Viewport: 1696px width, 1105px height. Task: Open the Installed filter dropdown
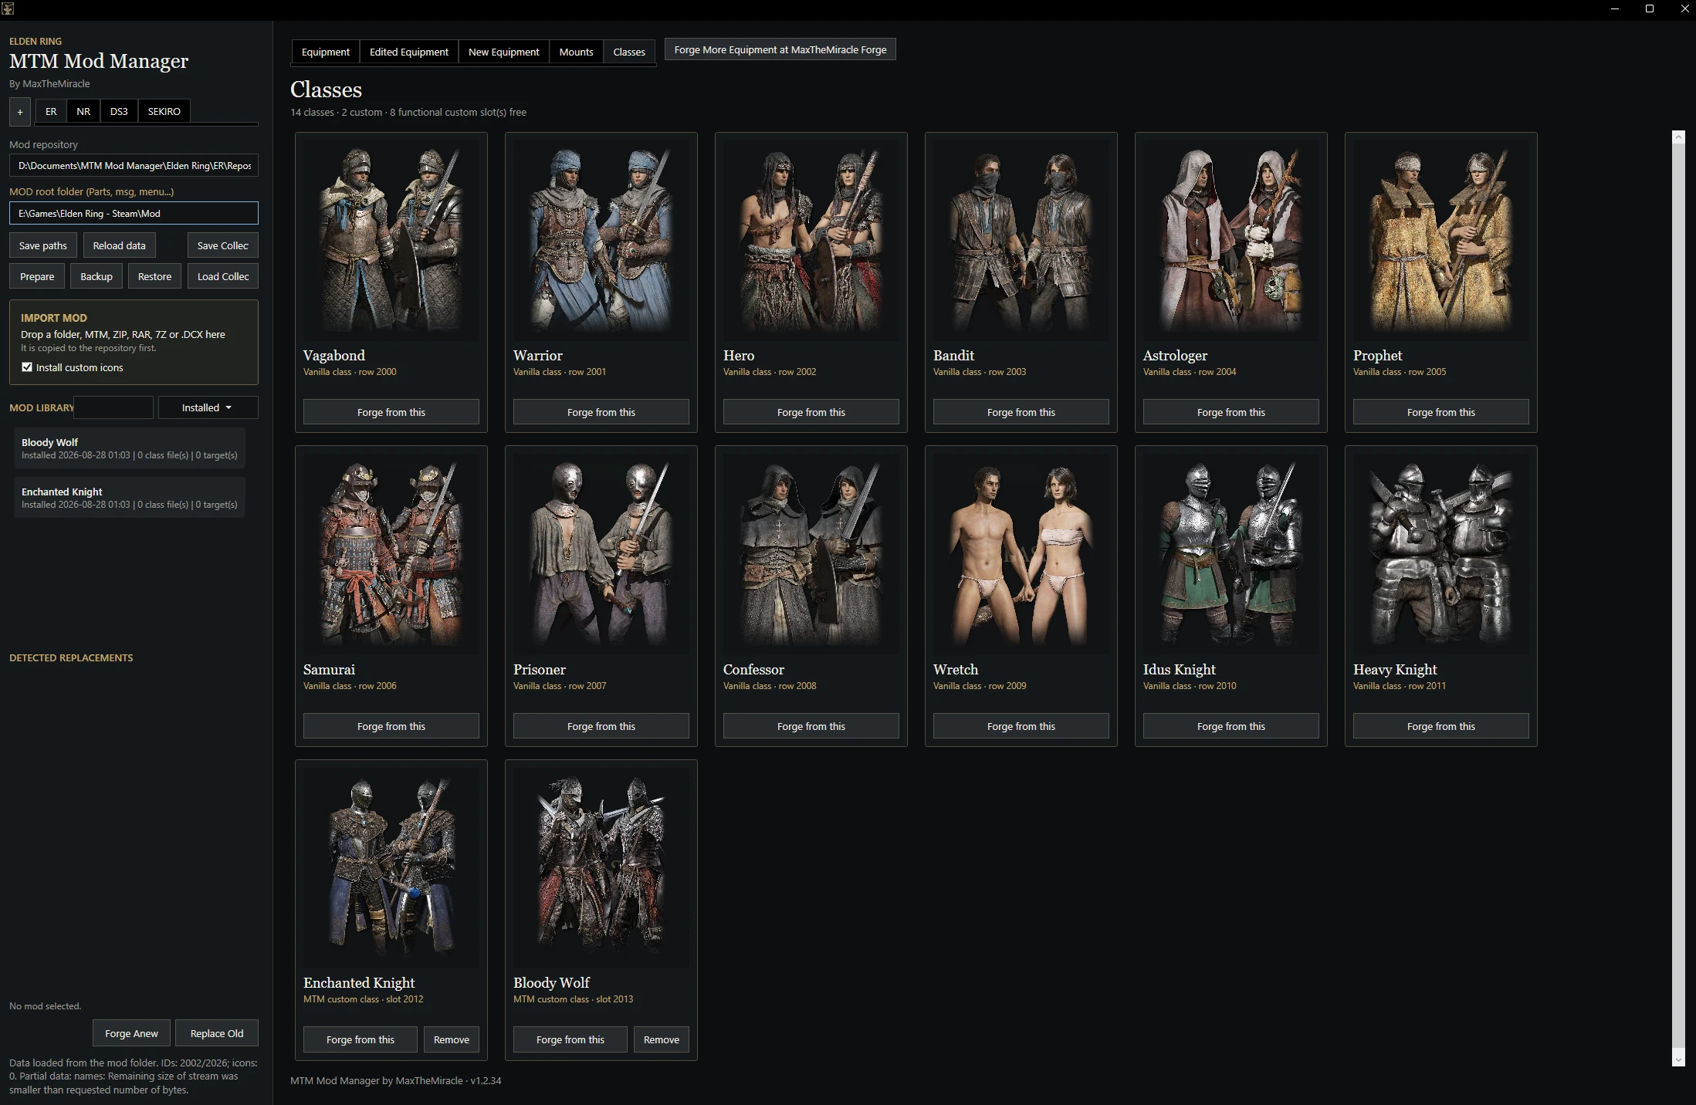click(x=208, y=407)
